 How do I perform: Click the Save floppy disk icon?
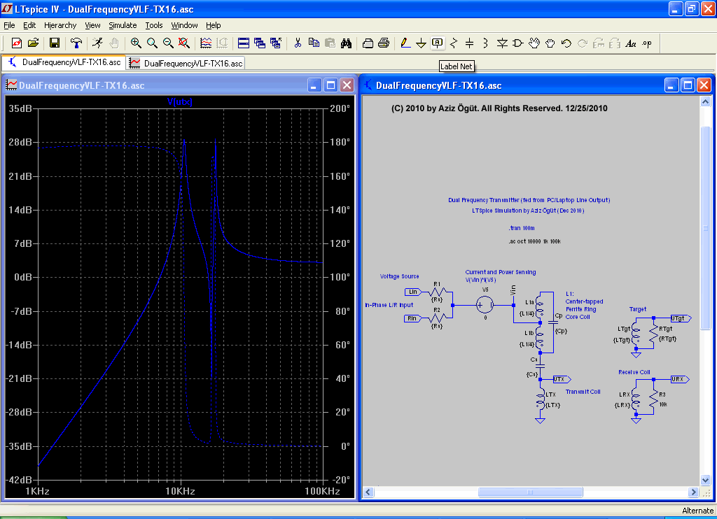pos(54,43)
